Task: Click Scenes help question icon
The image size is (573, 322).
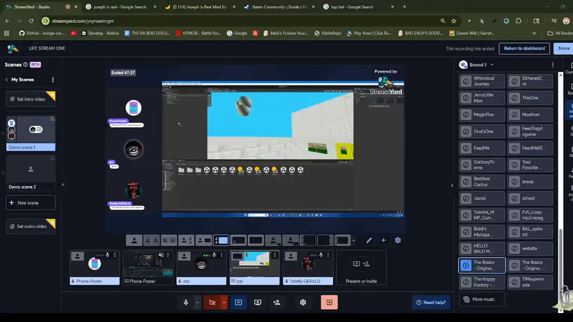Action: click(25, 65)
